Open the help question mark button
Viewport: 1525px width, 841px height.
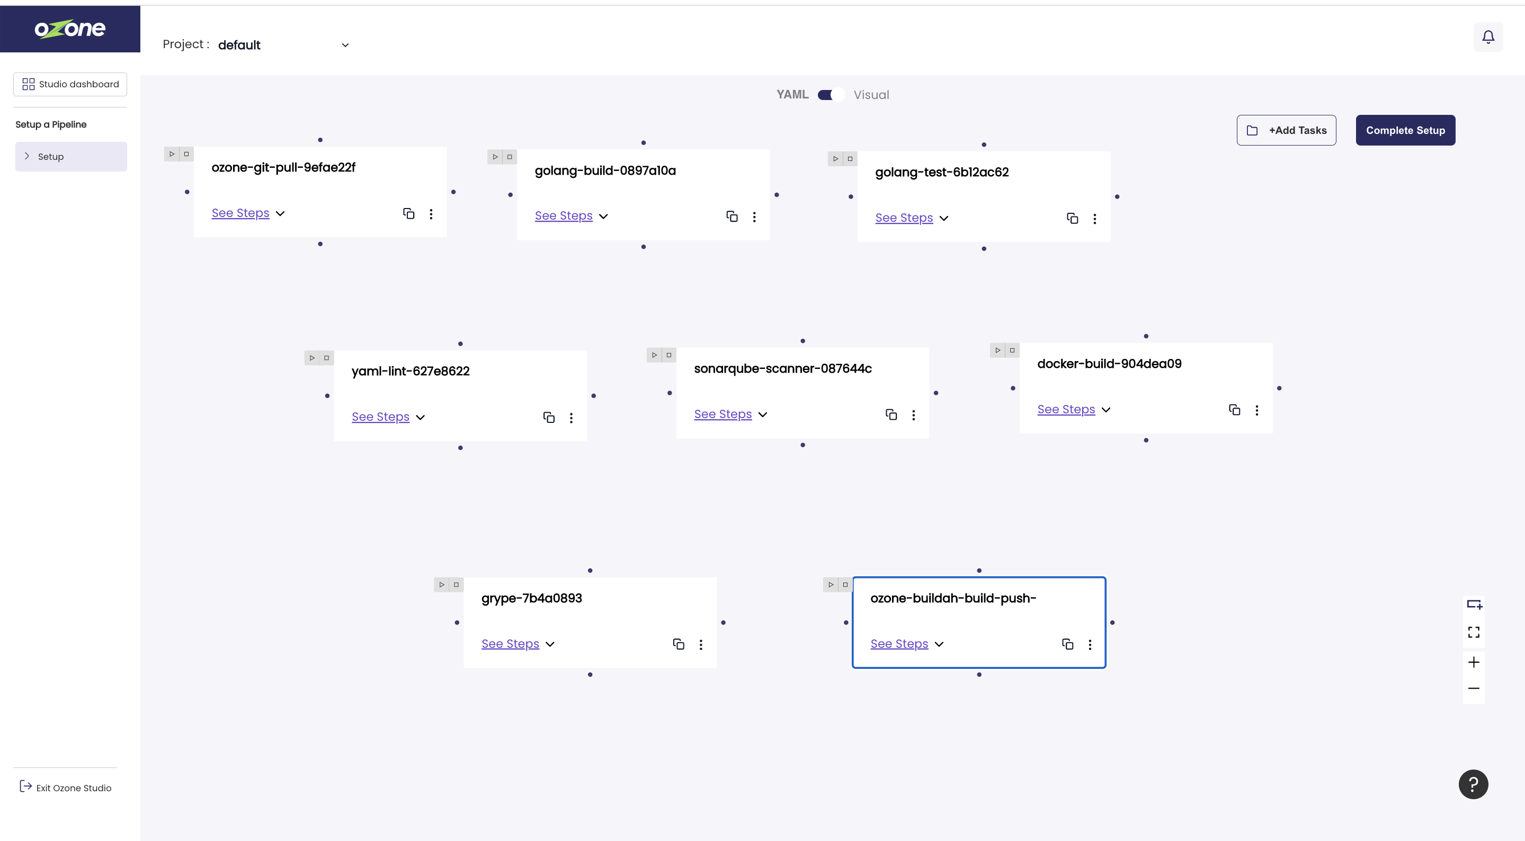coord(1473,784)
